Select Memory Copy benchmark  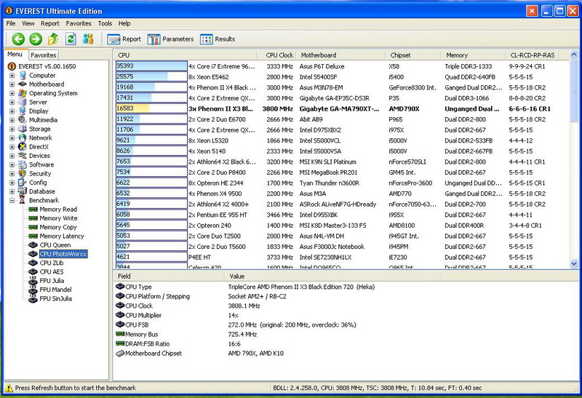click(58, 227)
